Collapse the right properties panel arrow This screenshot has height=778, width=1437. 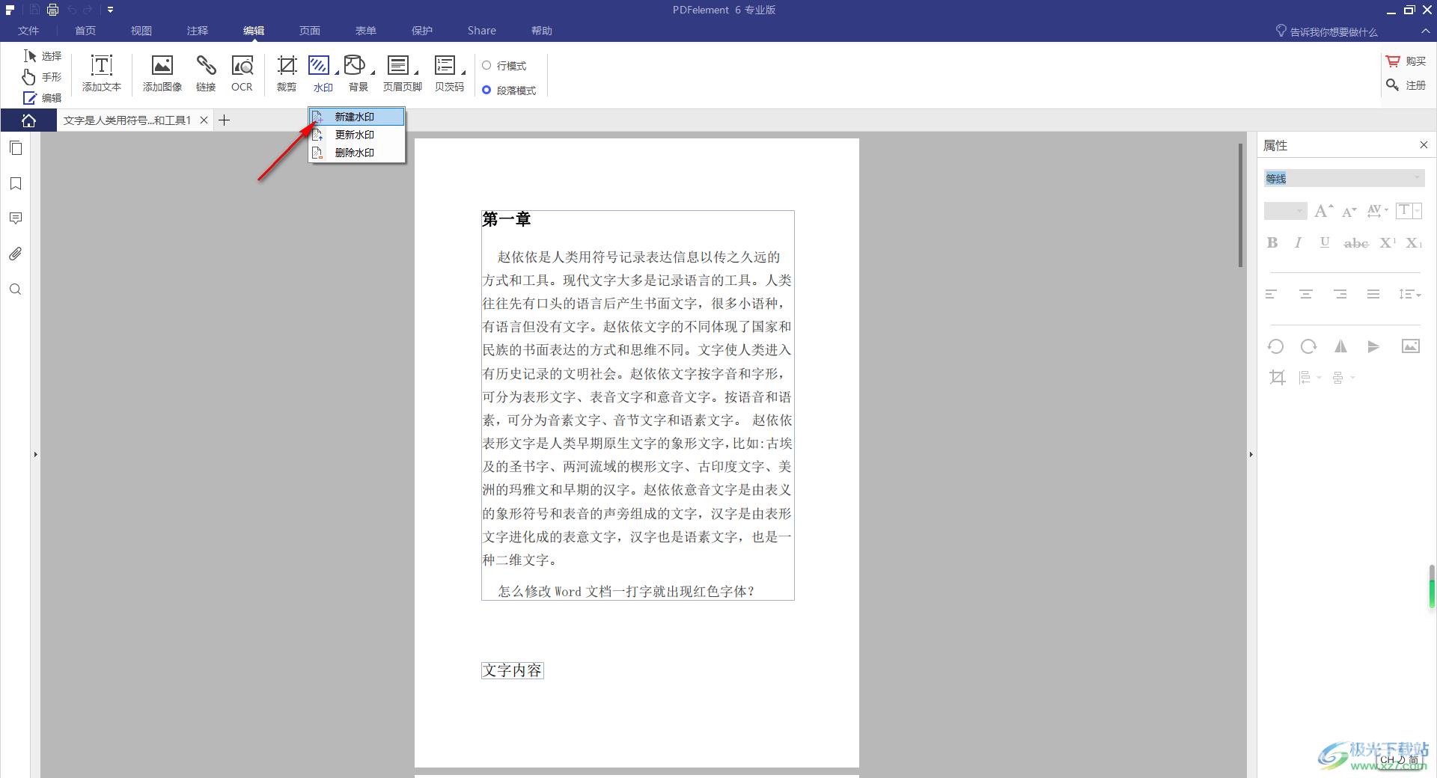click(x=1251, y=454)
